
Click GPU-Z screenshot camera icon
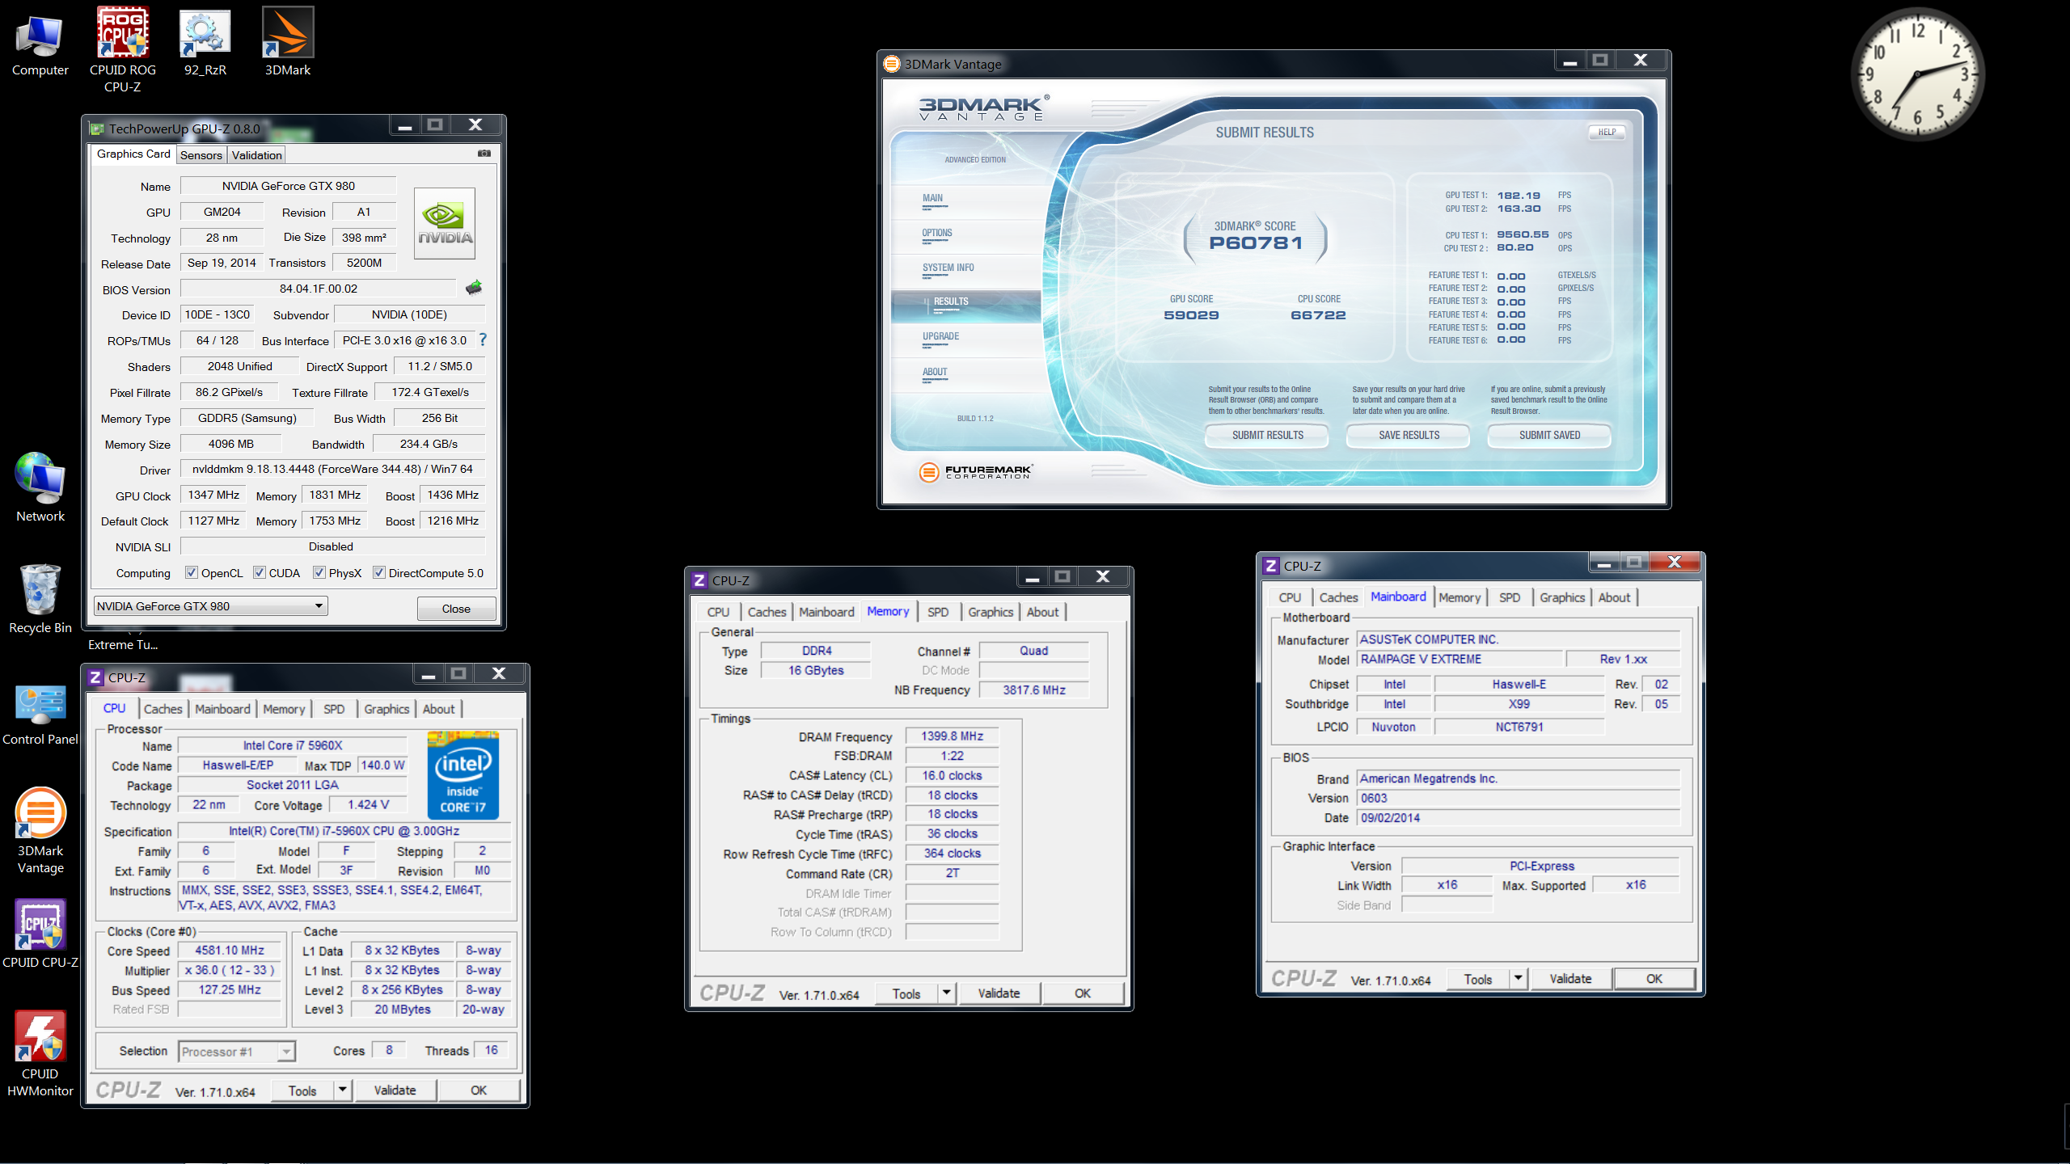click(x=484, y=154)
